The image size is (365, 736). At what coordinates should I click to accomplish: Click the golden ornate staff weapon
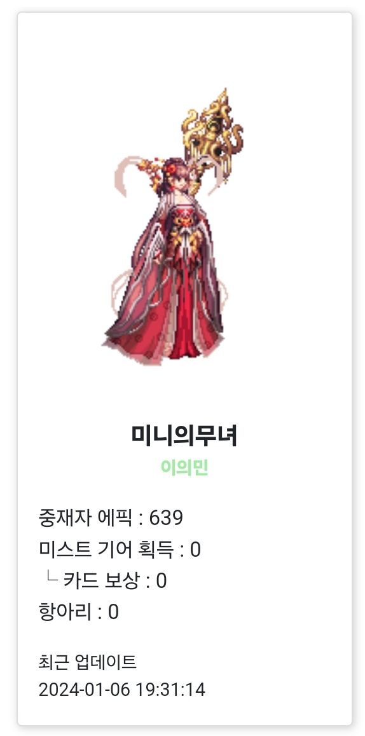pyautogui.click(x=212, y=136)
